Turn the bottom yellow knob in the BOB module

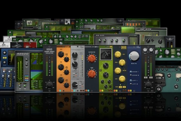122,79
